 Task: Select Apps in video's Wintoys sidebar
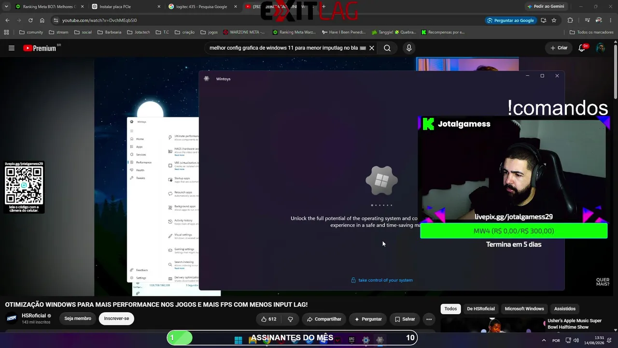(136, 146)
